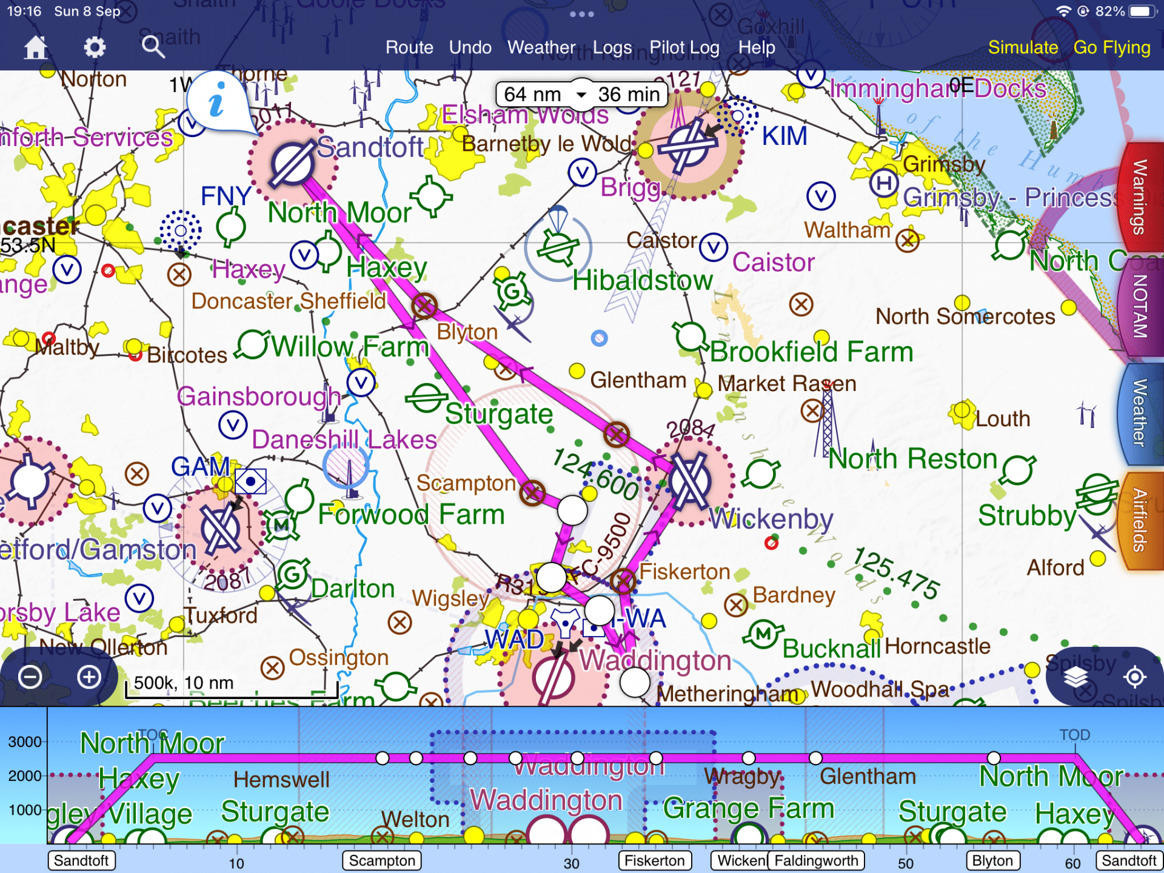The height and width of the screenshot is (873, 1164).
Task: Open the Route menu
Action: click(409, 47)
